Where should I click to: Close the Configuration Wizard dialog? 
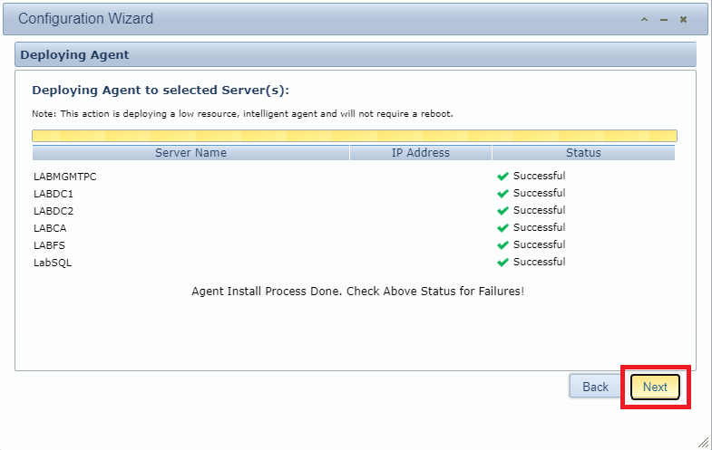pos(683,19)
